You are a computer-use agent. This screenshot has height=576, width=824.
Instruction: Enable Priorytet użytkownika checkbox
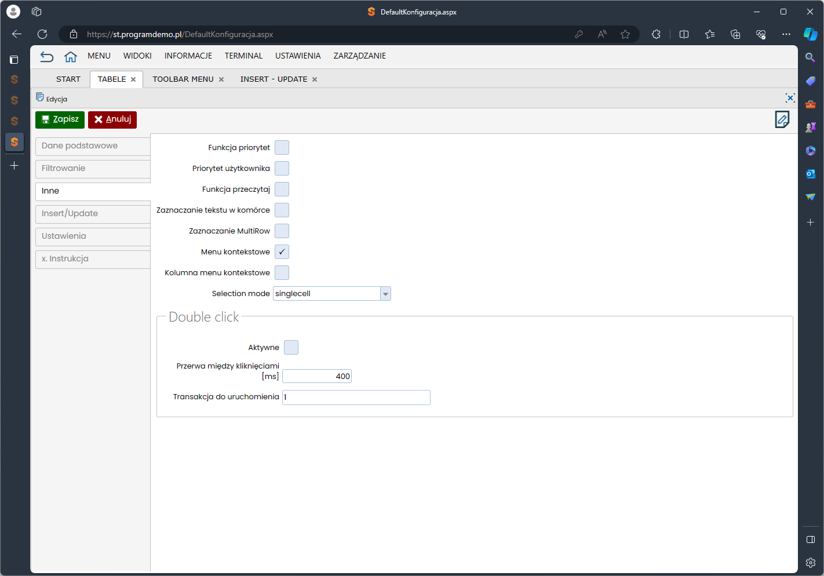click(x=282, y=169)
